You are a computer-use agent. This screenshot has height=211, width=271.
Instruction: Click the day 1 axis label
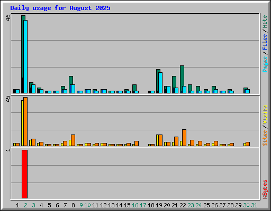[17, 205]
